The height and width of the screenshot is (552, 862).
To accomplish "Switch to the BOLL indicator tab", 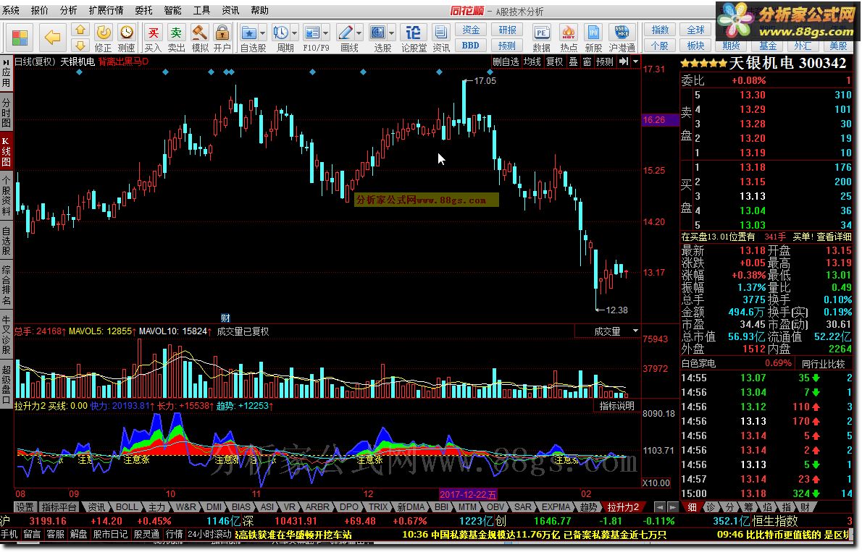I will click(x=127, y=507).
